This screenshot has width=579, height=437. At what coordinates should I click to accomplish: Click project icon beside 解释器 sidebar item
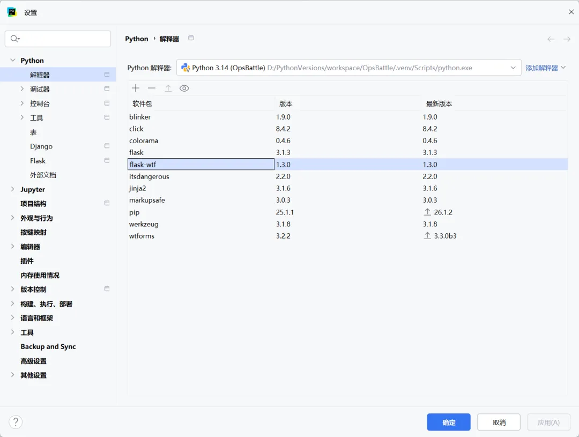pos(107,75)
